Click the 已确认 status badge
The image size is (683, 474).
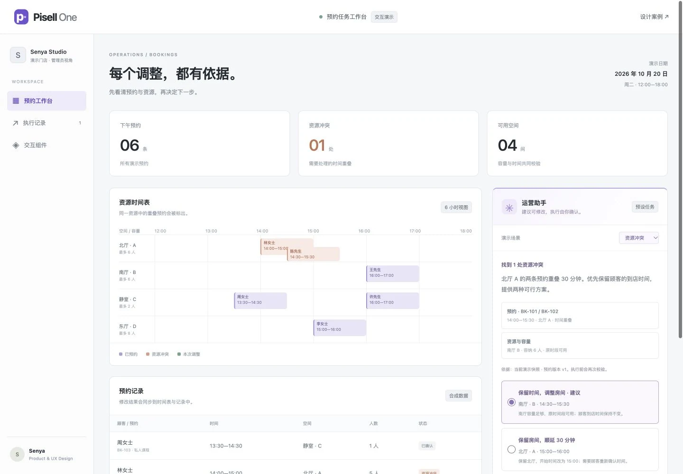point(427,446)
